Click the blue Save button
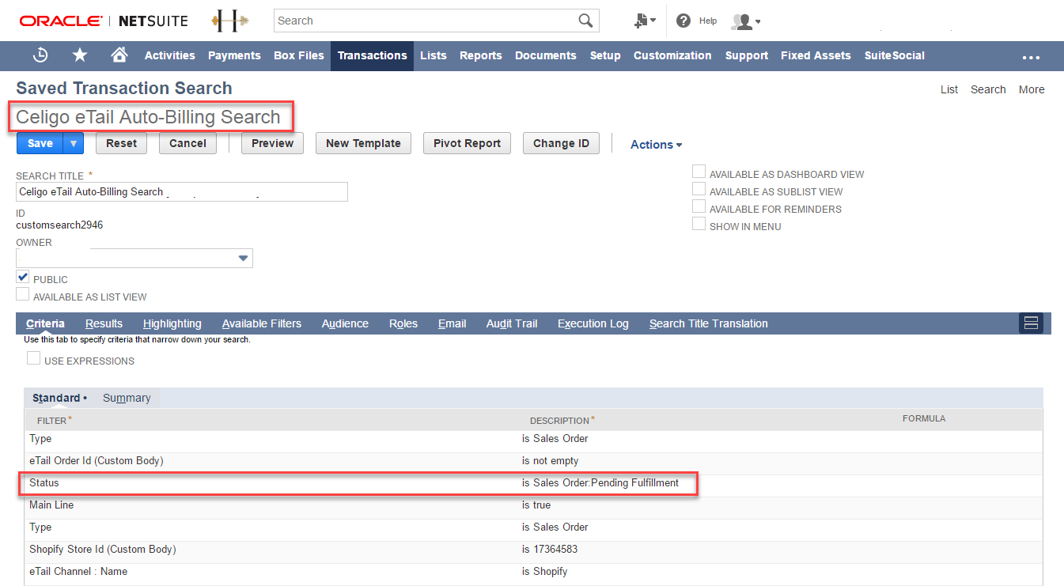This screenshot has height=586, width=1064. pos(40,143)
